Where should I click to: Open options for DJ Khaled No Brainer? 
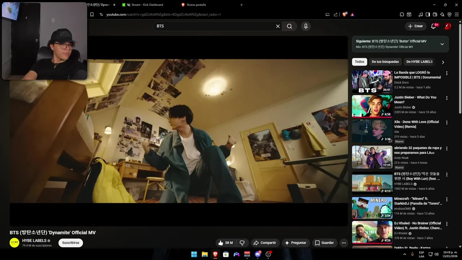pyautogui.click(x=446, y=224)
